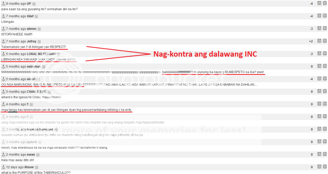The height and width of the screenshot is (174, 328).
Task: Click the comment 'hala may away dito oh!'
Action: click(18, 160)
